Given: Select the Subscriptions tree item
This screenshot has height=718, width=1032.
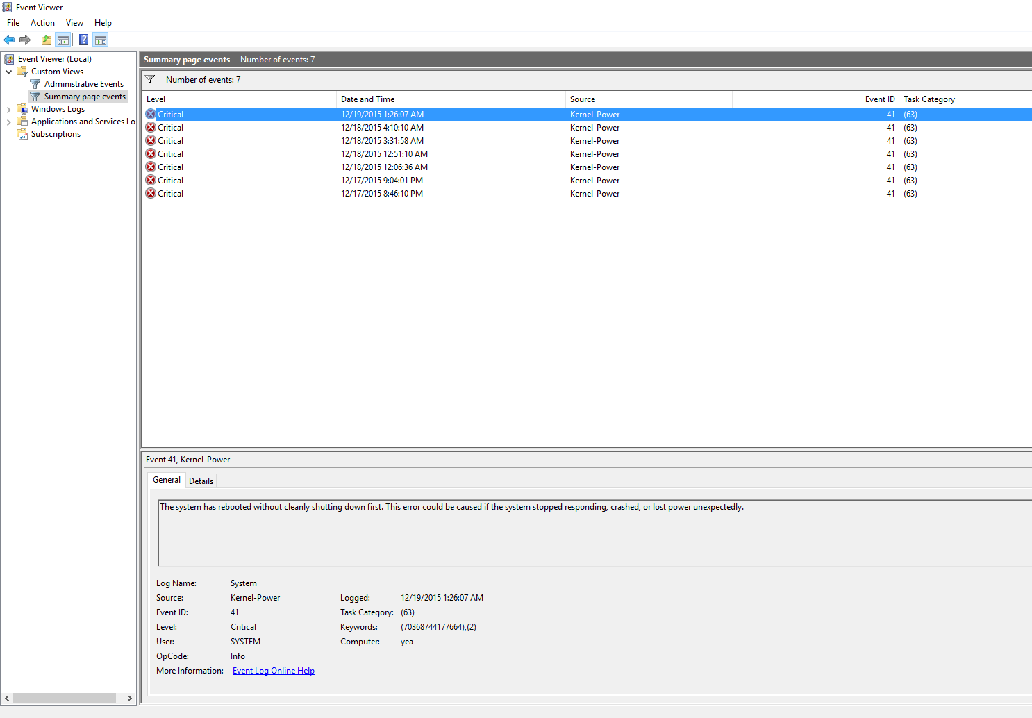Looking at the screenshot, I should click(x=56, y=134).
